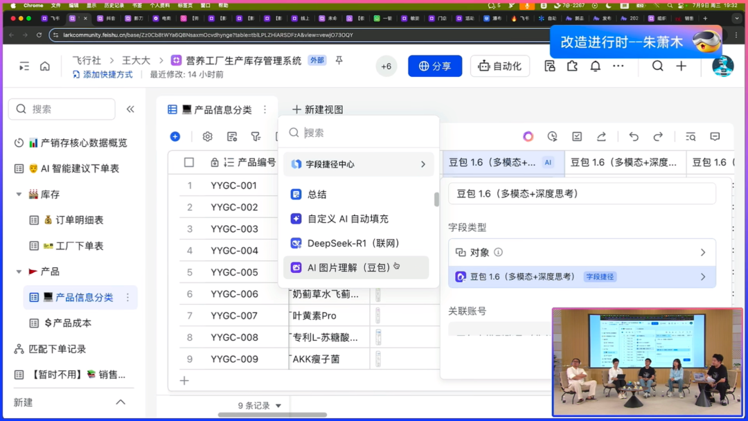Image resolution: width=748 pixels, height=421 pixels.
Task: Click the blue 分享 button
Action: coord(435,66)
